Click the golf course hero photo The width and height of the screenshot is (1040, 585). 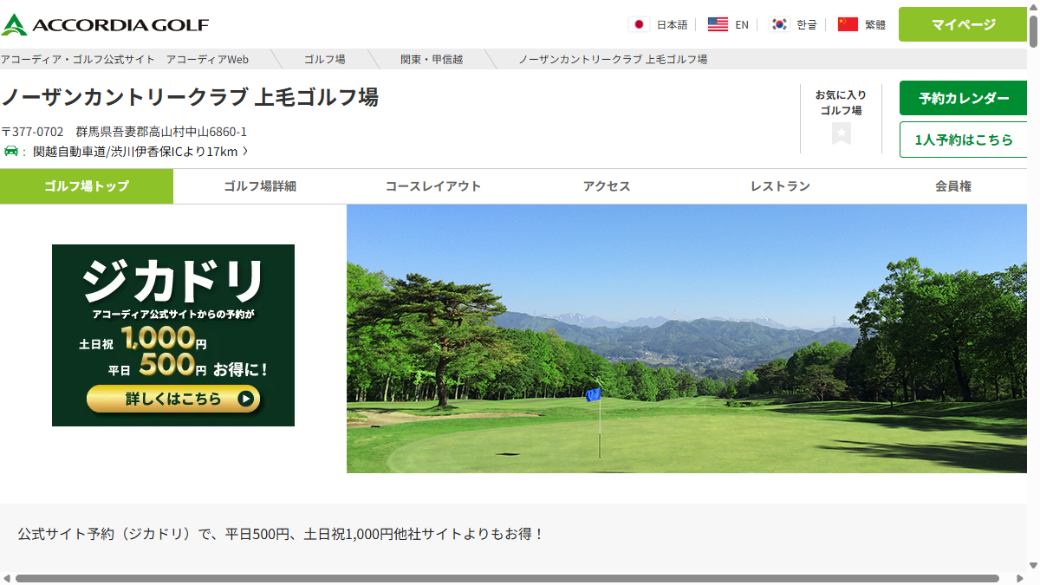687,339
